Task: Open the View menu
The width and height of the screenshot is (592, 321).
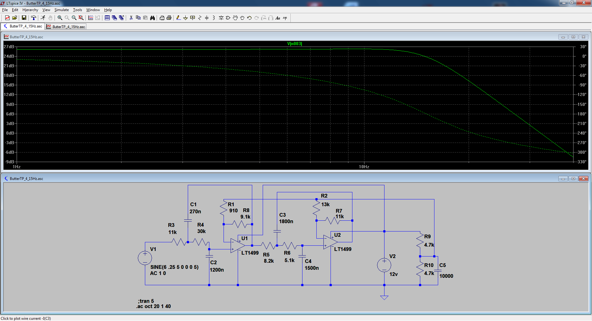Action: [x=46, y=10]
